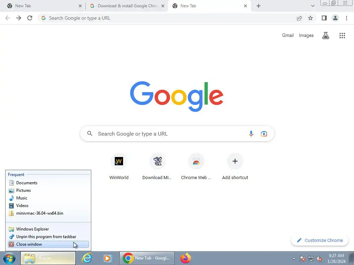Viewport: 354px width, 265px height.
Task: Open Pictures from the jump list
Action: pyautogui.click(x=48, y=190)
